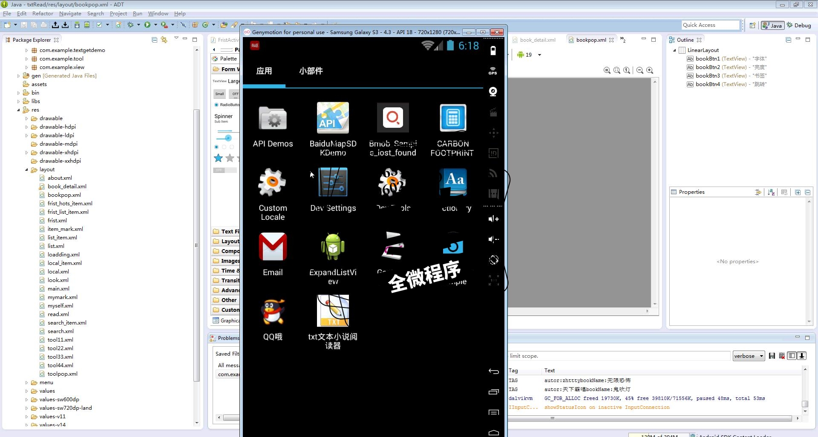Viewport: 818px width, 437px height.
Task: Click the LogCat limit scope filter field
Action: point(619,356)
